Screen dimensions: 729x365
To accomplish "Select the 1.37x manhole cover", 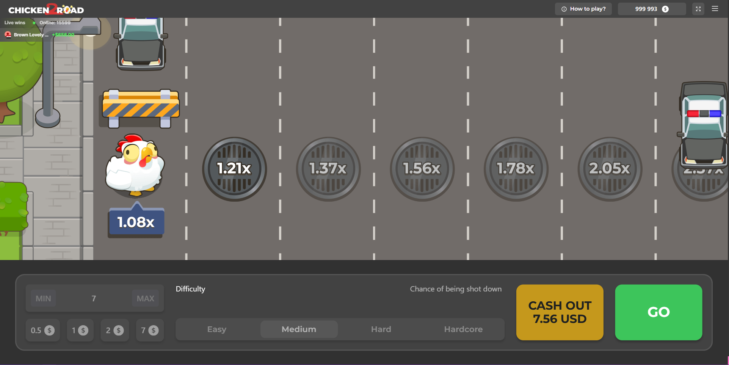I will [328, 169].
